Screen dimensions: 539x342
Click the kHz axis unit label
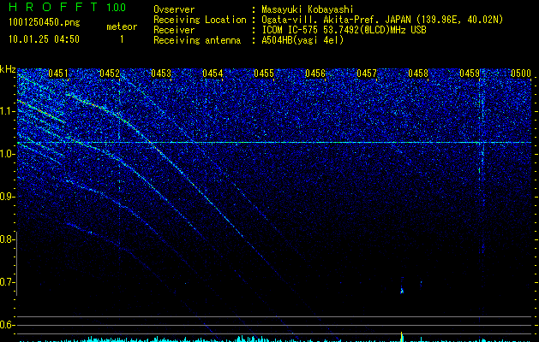(x=8, y=69)
